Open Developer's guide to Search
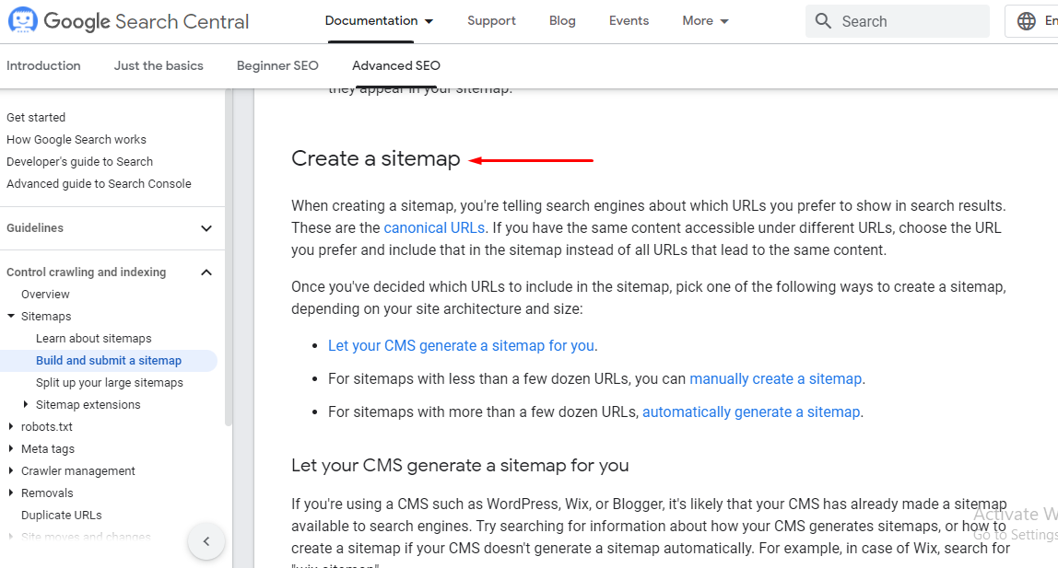The width and height of the screenshot is (1058, 568). click(x=79, y=162)
